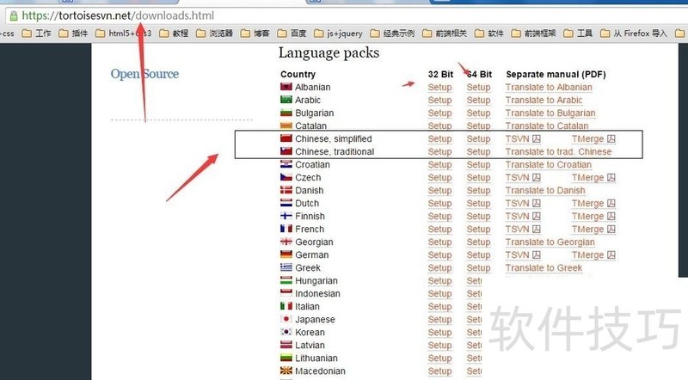The height and width of the screenshot is (380, 688).
Task: Click the Japanese flag icon
Action: (286, 319)
